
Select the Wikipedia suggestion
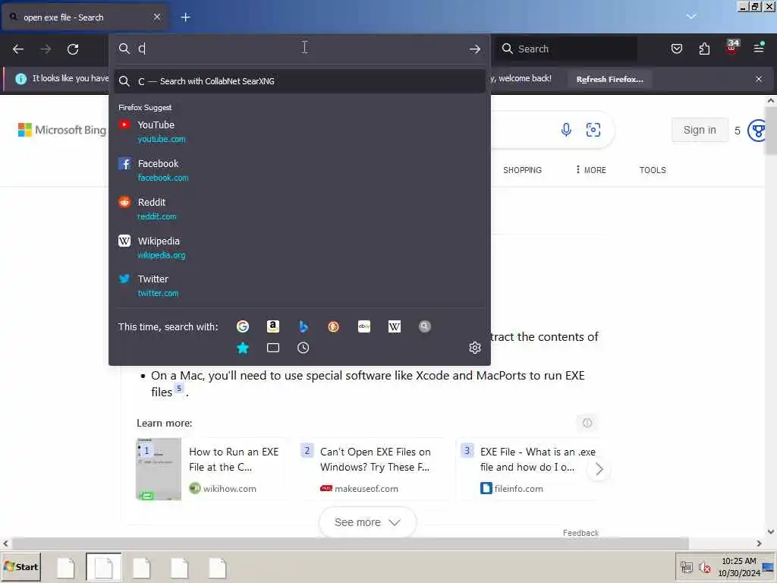pyautogui.click(x=299, y=247)
